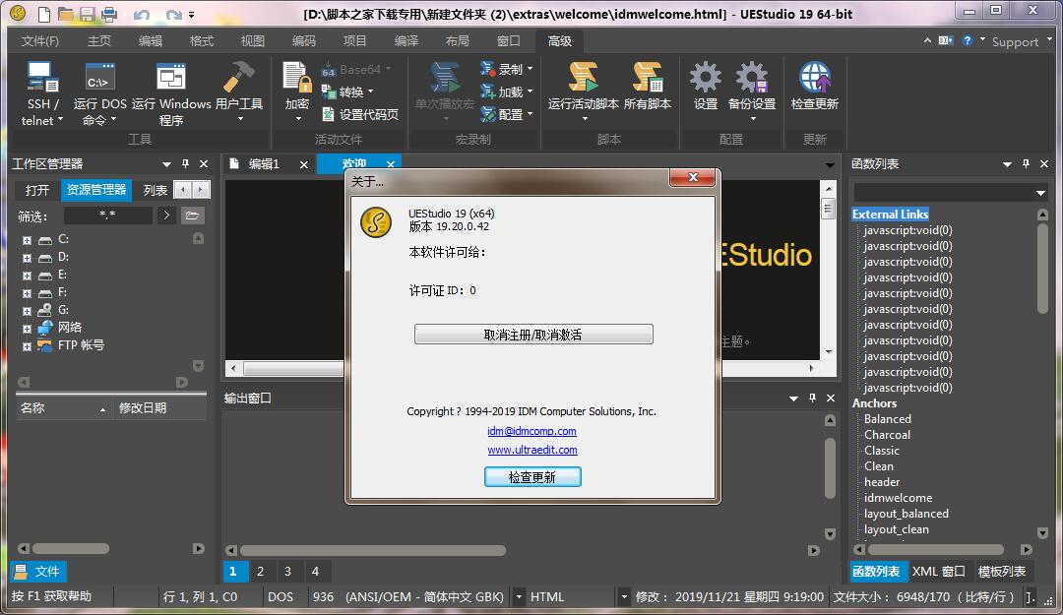Screen dimensions: 1063x615
Task: Open the HTML syntax dropdown in status bar
Action: [x=624, y=596]
